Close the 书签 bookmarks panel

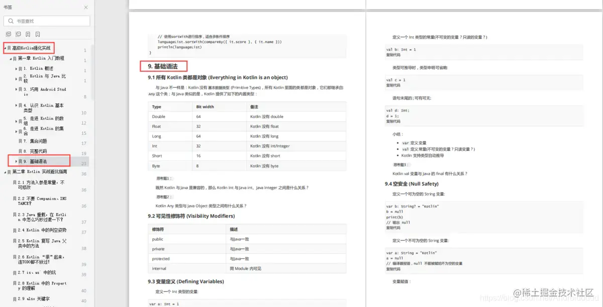click(x=86, y=8)
